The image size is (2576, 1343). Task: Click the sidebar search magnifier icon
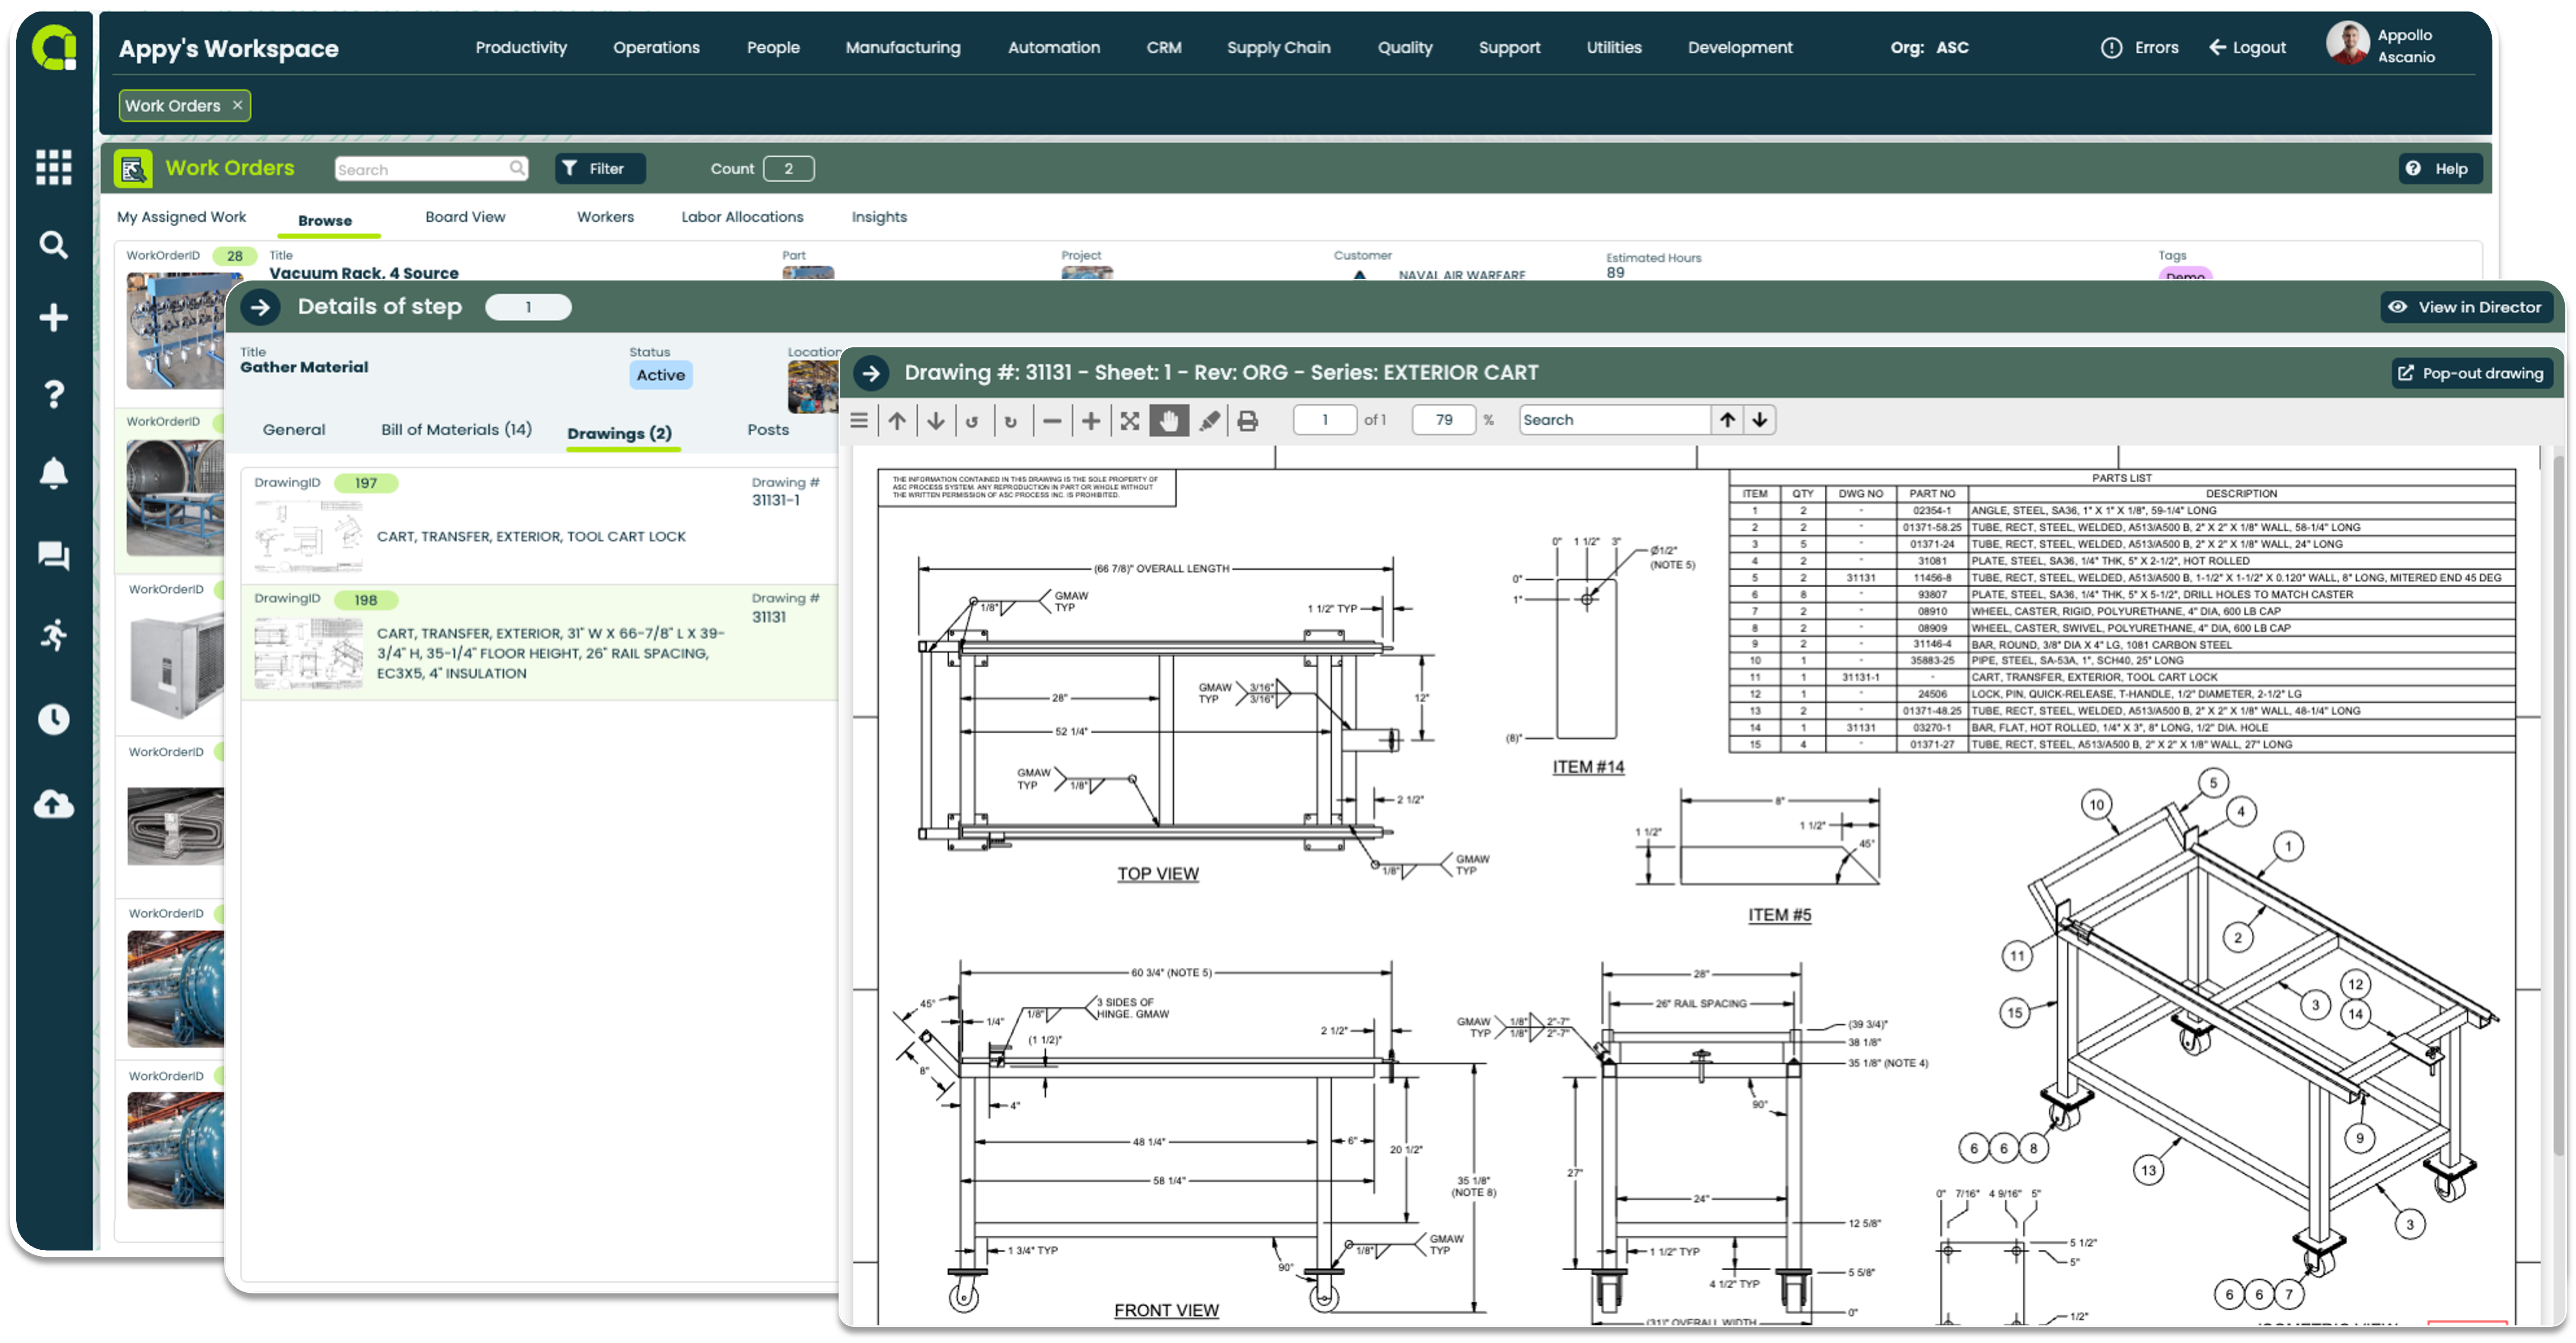coord(53,245)
